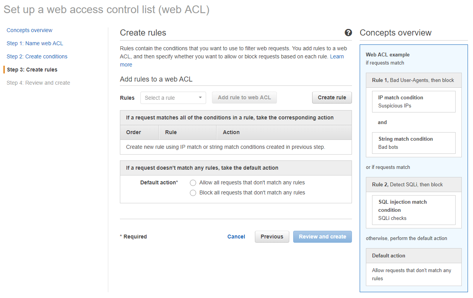Select 'Allow all requests' radio button
This screenshot has height=298, width=473.
(193, 183)
